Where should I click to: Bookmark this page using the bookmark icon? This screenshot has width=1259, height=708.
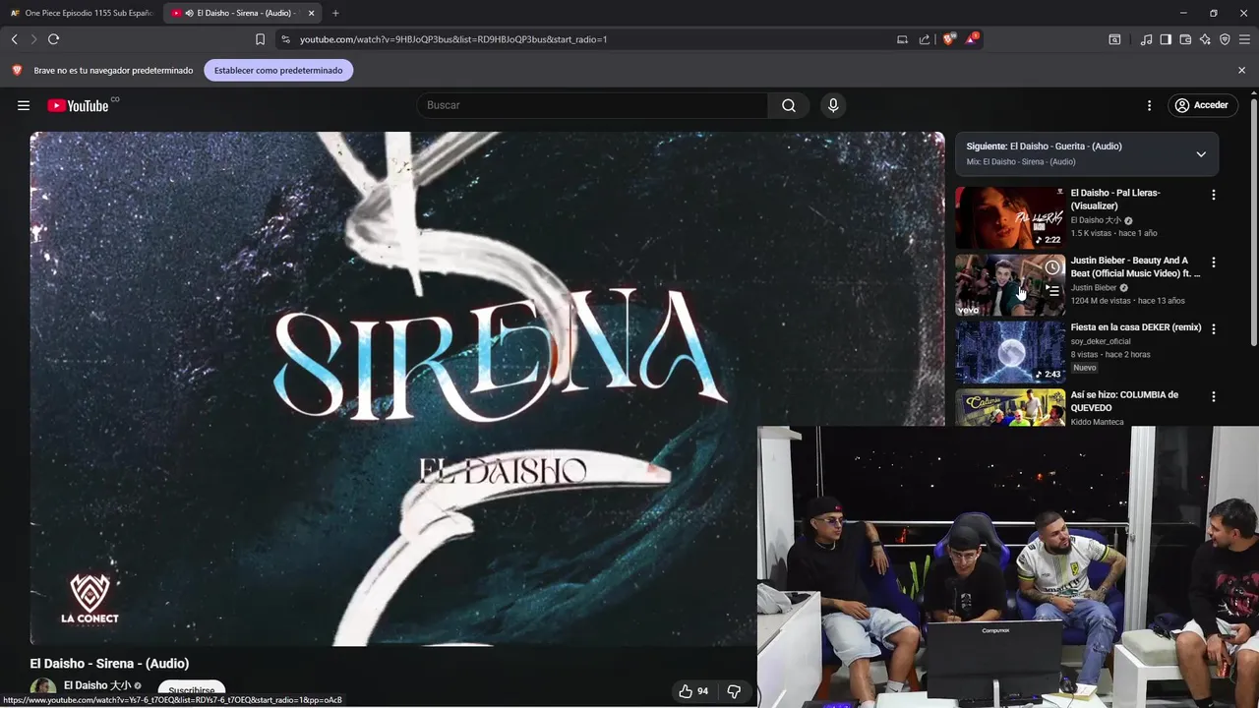260,39
